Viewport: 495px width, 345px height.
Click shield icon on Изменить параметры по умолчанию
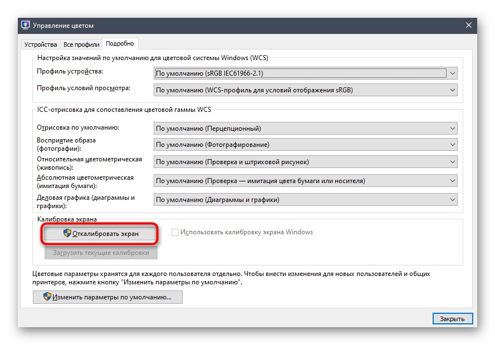click(x=47, y=297)
